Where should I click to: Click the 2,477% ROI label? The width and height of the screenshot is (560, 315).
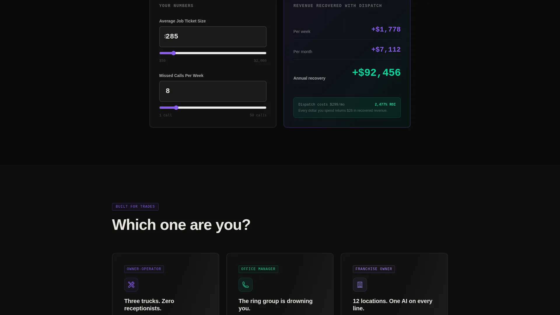point(385,104)
